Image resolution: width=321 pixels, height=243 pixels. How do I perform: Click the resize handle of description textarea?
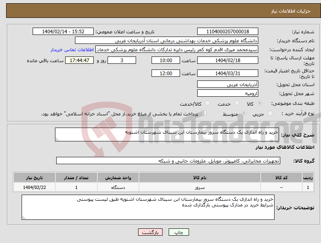click(x=57, y=139)
